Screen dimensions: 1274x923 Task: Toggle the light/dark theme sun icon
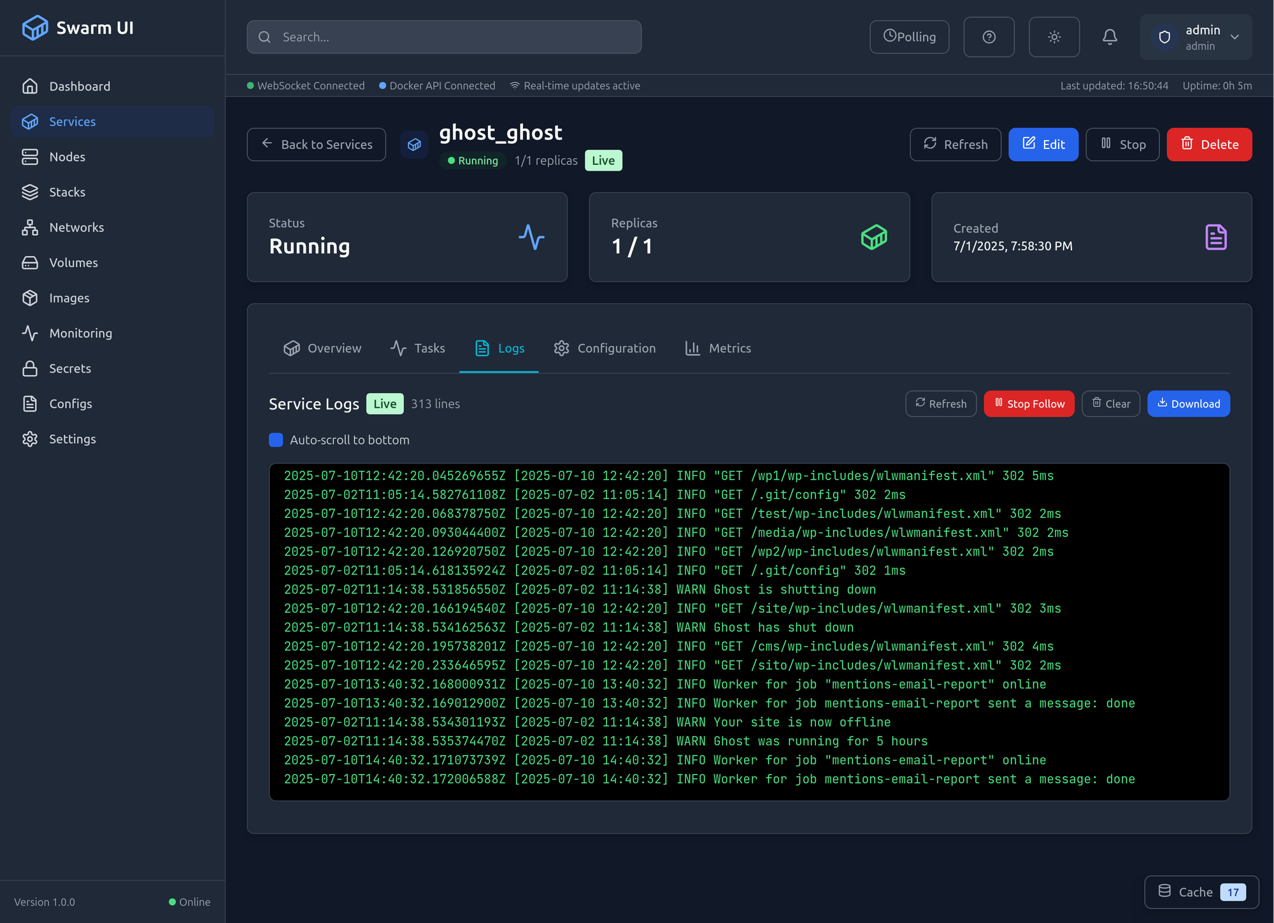[1054, 37]
